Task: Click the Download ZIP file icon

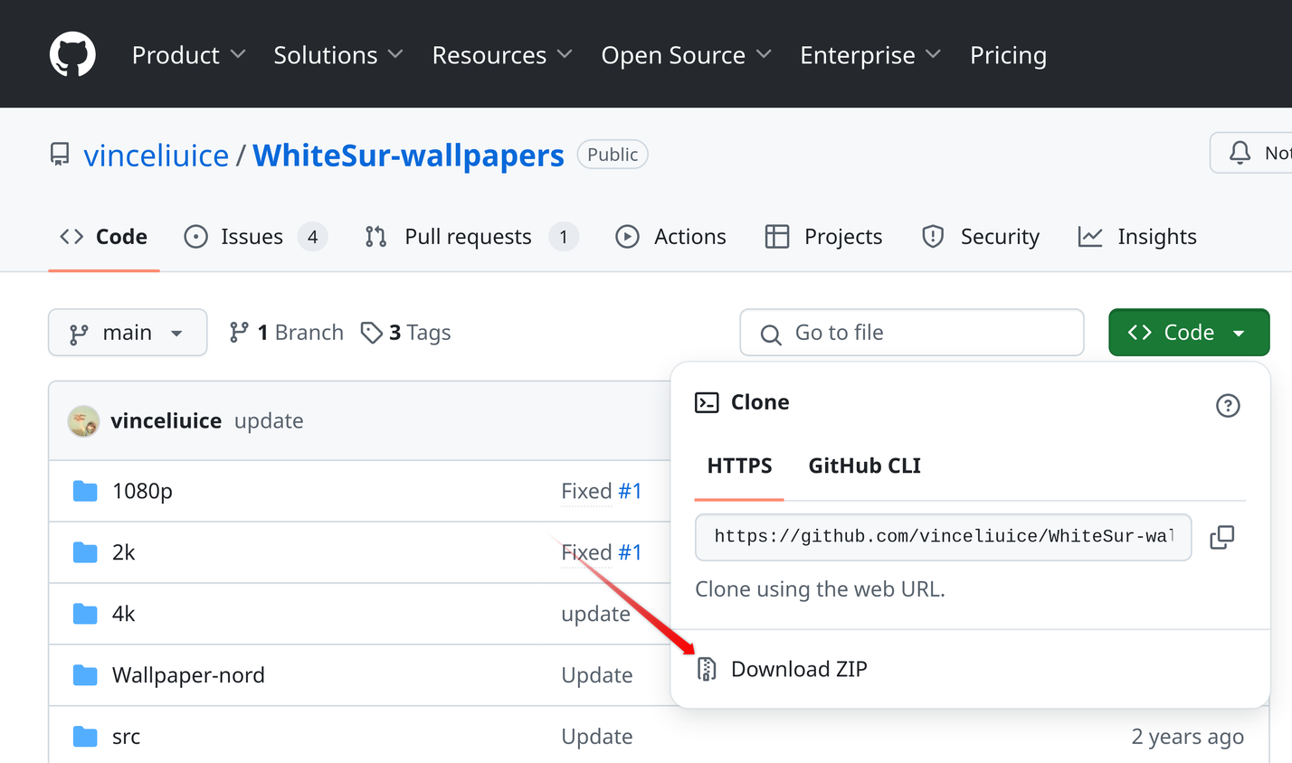Action: (x=707, y=669)
